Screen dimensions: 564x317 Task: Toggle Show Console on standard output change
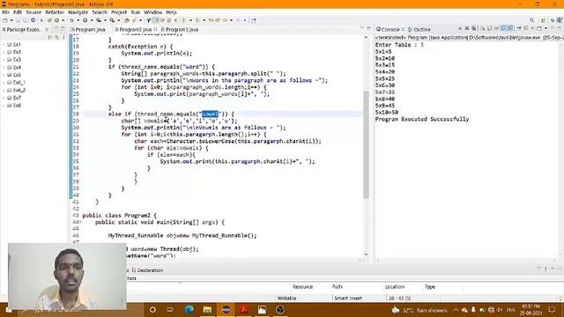coord(503,28)
